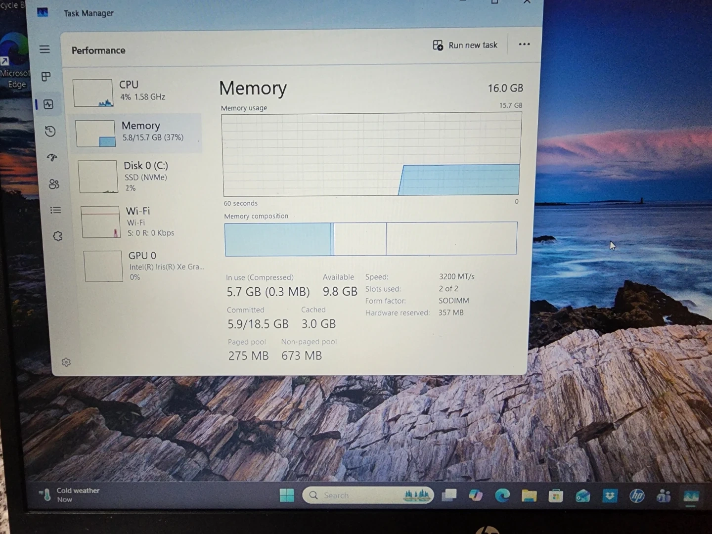Open App history from the sidebar

pos(50,131)
